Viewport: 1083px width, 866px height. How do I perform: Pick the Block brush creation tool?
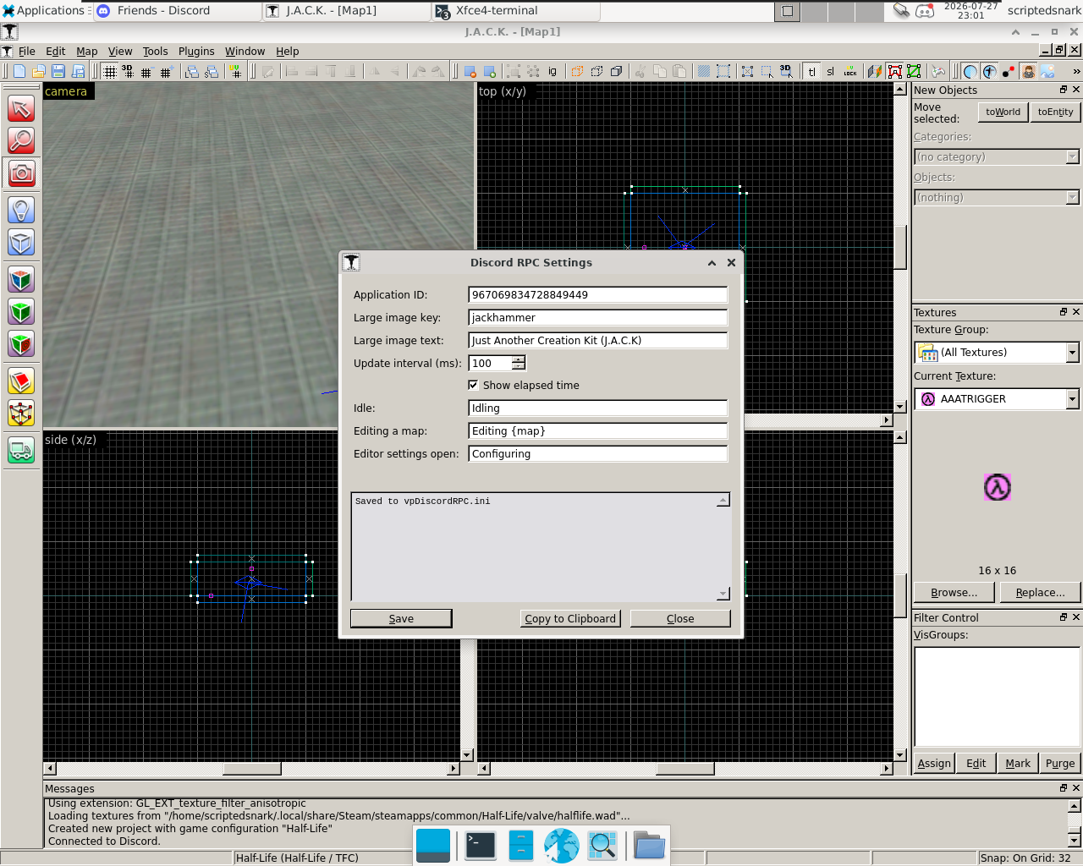21,243
